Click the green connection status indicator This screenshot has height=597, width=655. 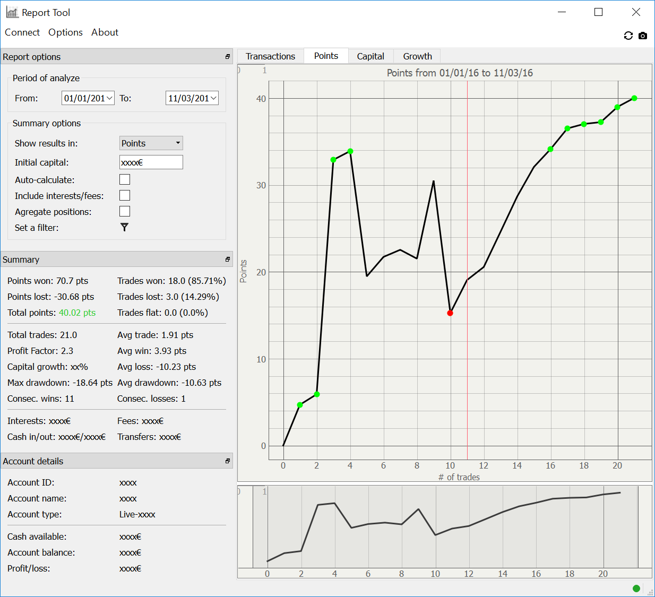tap(636, 588)
